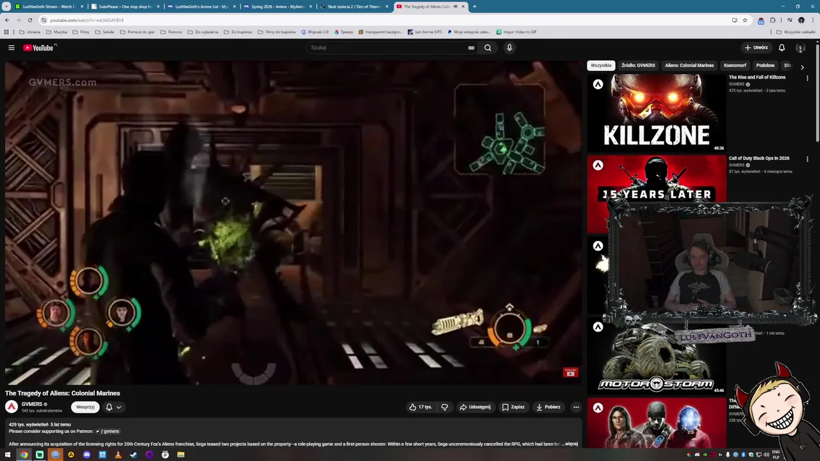Like the video with thumbs-up button

coord(420,407)
